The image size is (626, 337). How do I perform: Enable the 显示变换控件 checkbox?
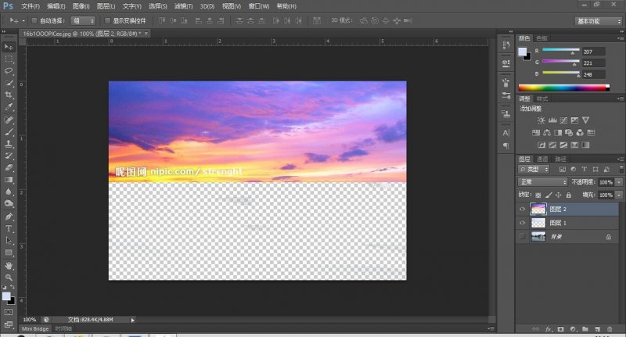(107, 20)
